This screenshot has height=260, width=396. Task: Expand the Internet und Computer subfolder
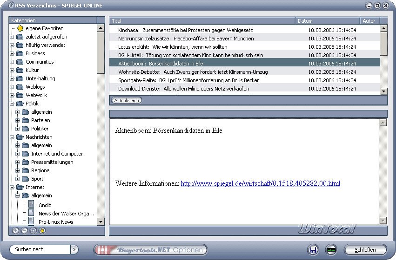[x=17, y=154]
